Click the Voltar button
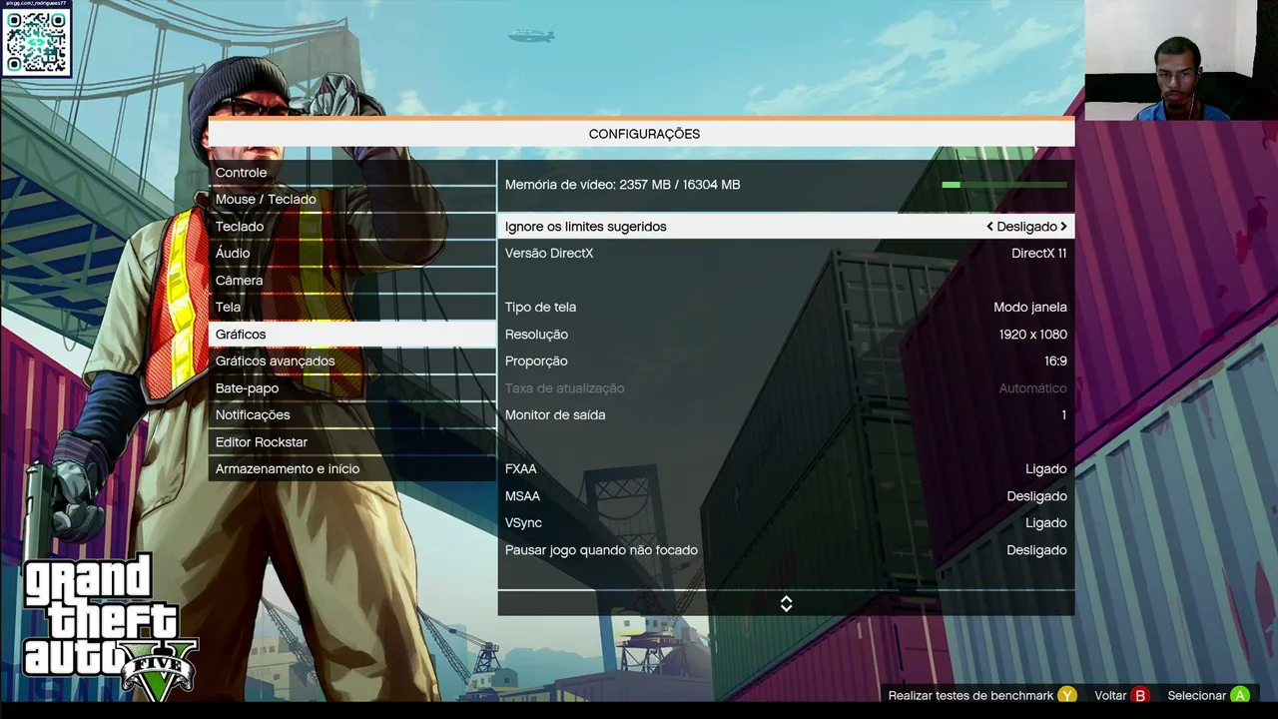 (x=1110, y=696)
